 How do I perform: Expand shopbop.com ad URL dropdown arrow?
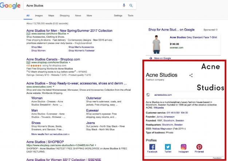tap(70, 62)
